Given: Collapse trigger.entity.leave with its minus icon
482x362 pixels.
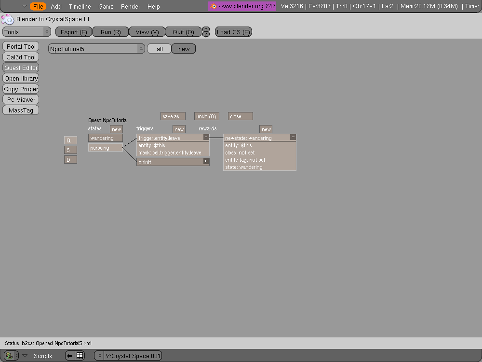Looking at the screenshot, I should [x=206, y=137].
